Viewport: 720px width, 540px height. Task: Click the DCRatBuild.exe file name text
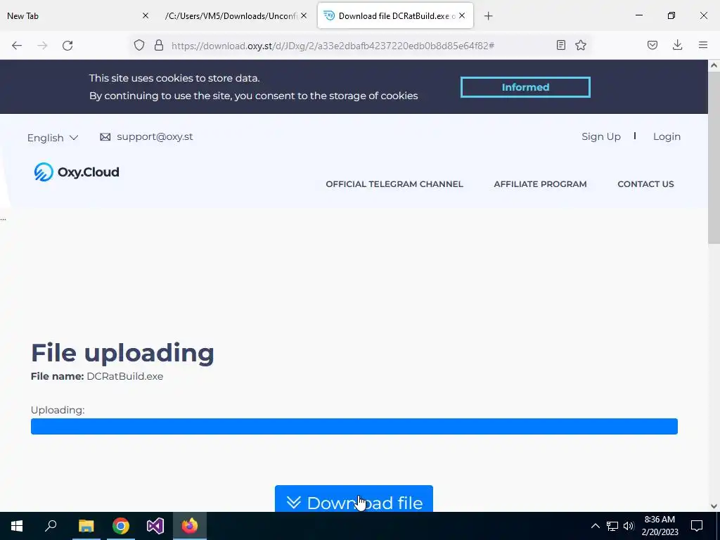coord(125,377)
